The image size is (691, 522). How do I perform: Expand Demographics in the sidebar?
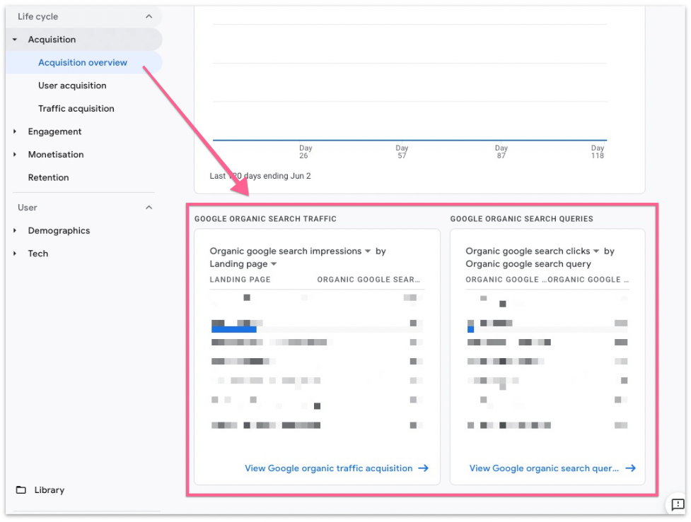tap(15, 231)
